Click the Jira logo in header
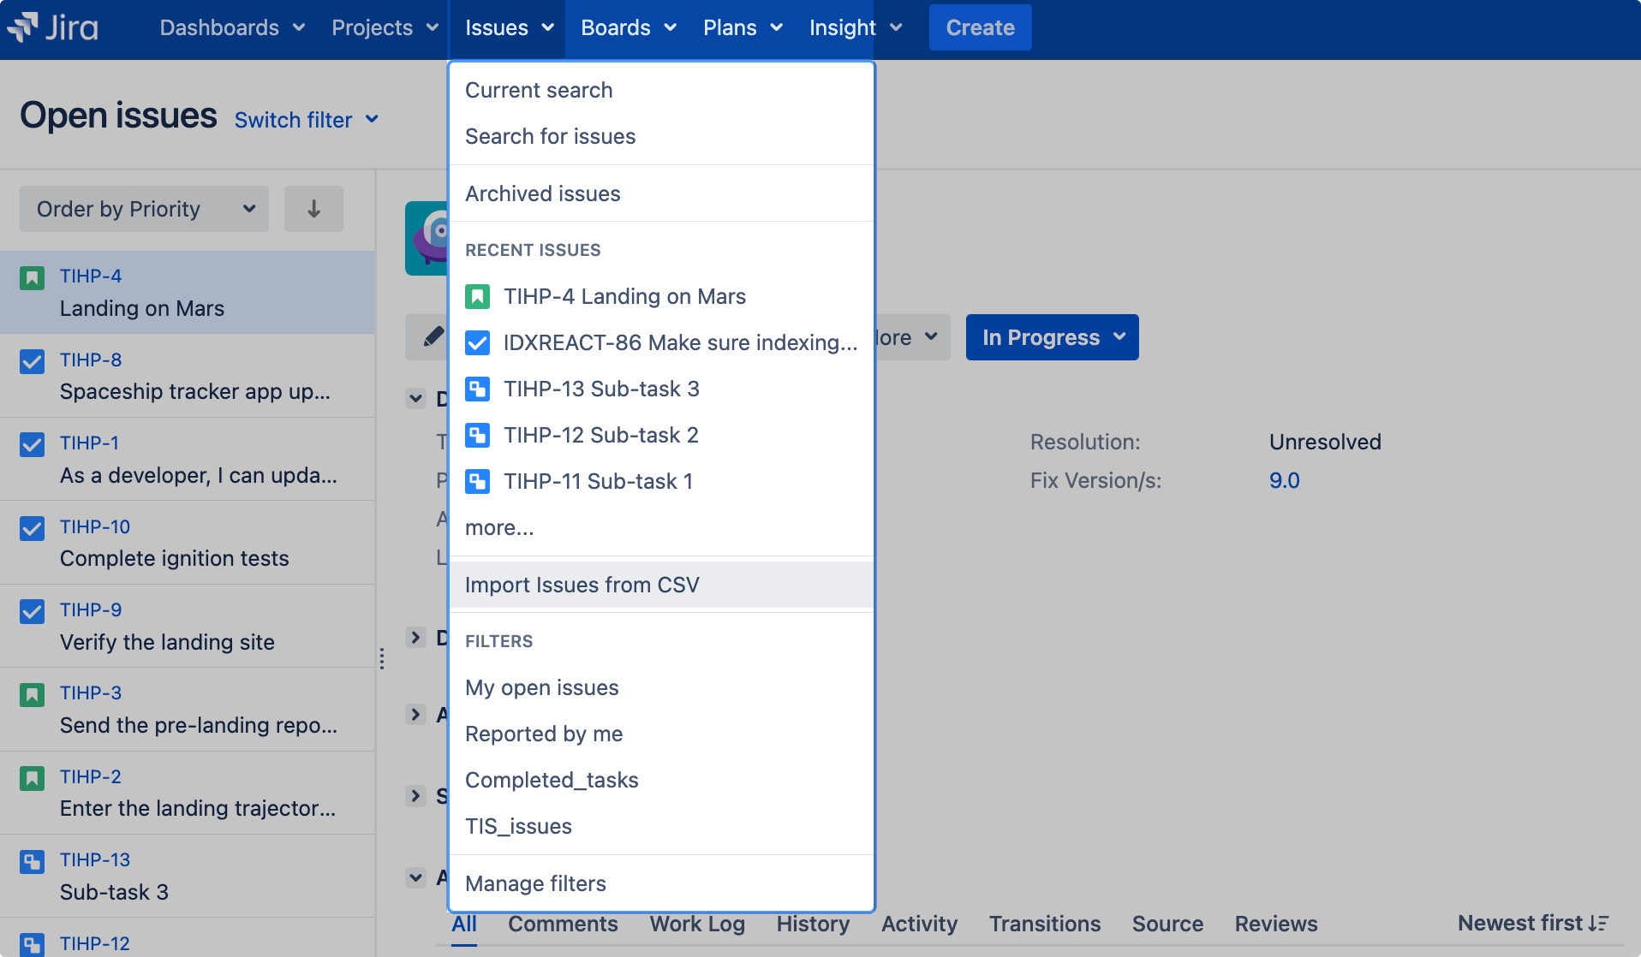Image resolution: width=1641 pixels, height=957 pixels. pos(53,27)
